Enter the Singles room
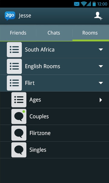Screen dimensions: 109x183 54,150
